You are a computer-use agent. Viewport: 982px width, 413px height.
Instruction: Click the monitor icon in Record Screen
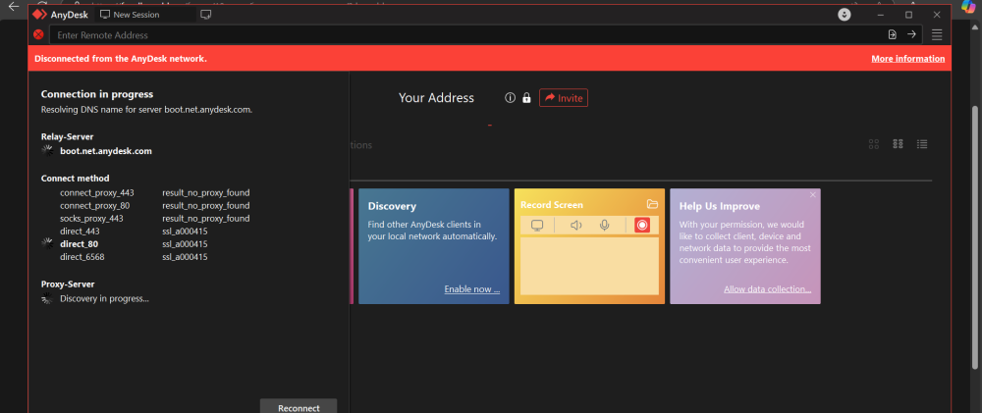pos(537,226)
